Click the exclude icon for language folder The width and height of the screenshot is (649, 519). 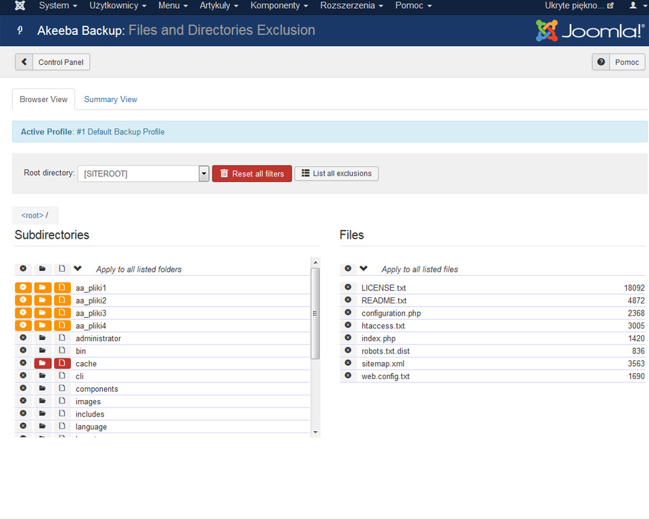coord(23,426)
